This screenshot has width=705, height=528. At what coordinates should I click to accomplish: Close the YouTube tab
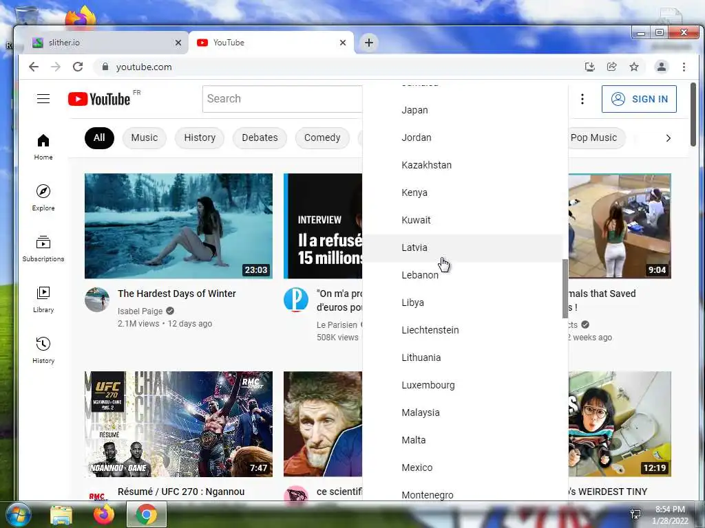343,43
